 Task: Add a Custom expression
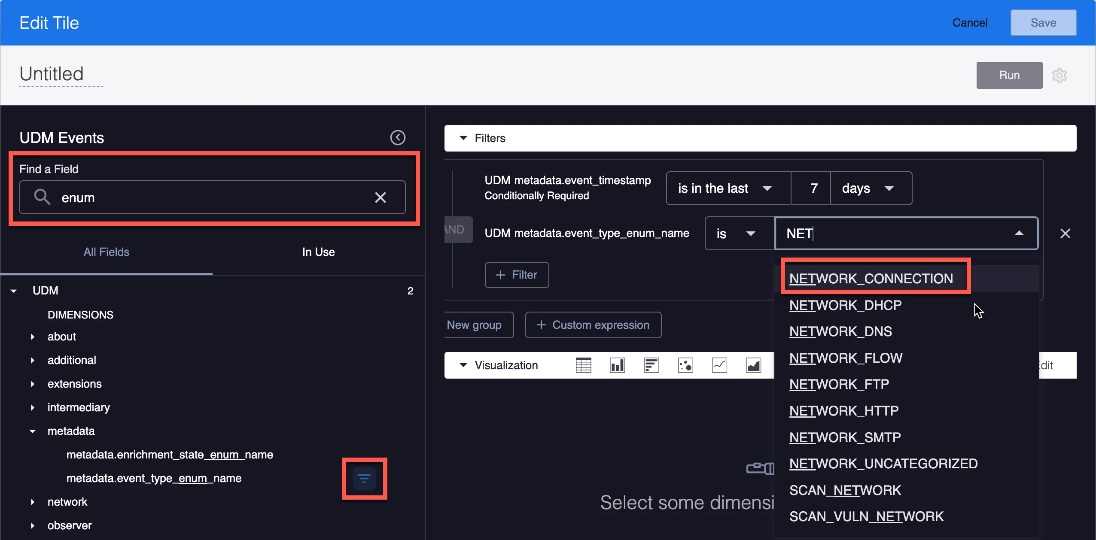click(593, 325)
